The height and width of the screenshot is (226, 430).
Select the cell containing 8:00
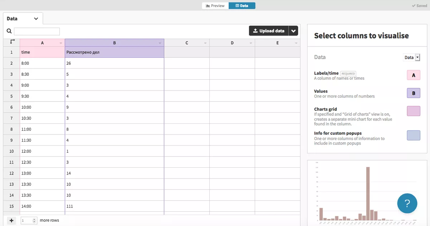click(x=42, y=63)
